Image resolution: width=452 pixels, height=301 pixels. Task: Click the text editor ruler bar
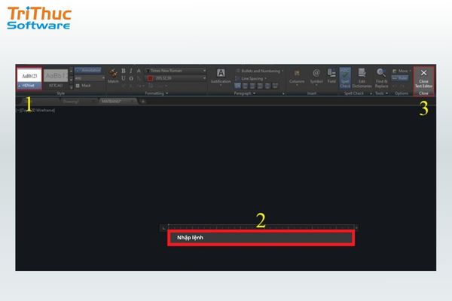pyautogui.click(x=261, y=227)
